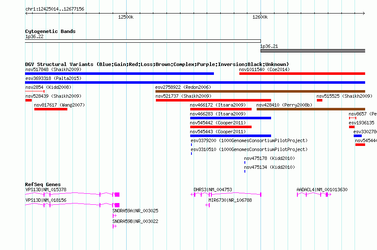The height and width of the screenshot is (250, 377).
Task: Click the SNORA59B gene arrow glyph
Action: tap(114, 226)
